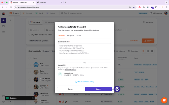169x105 pixels.
Task: Open the API sidebar item
Action: (x=4, y=32)
